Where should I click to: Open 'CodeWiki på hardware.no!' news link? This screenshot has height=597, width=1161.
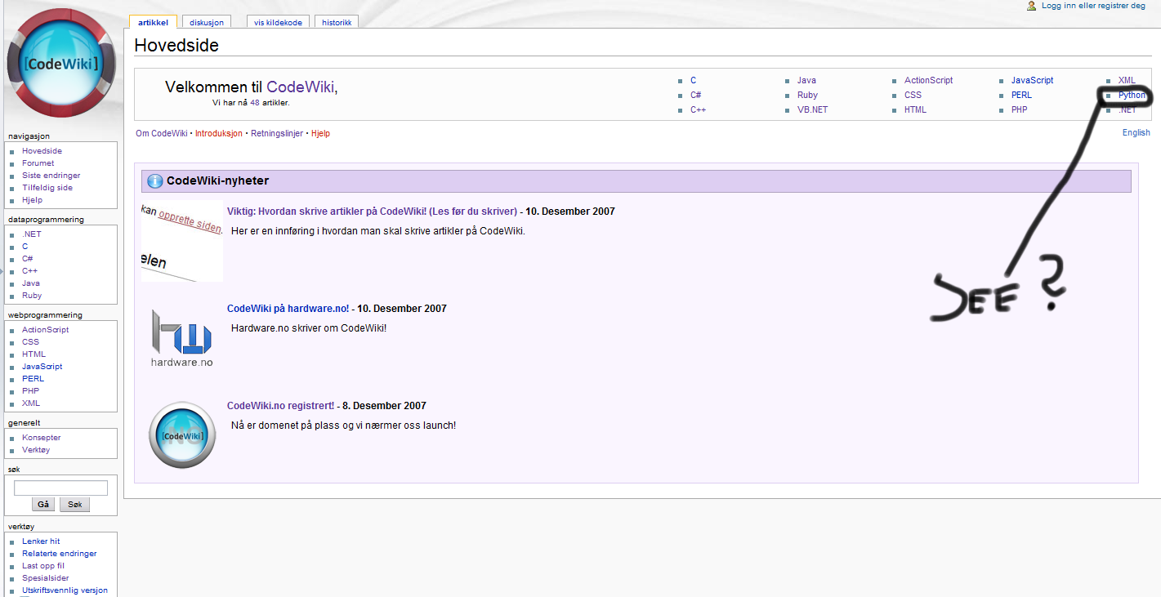click(288, 309)
